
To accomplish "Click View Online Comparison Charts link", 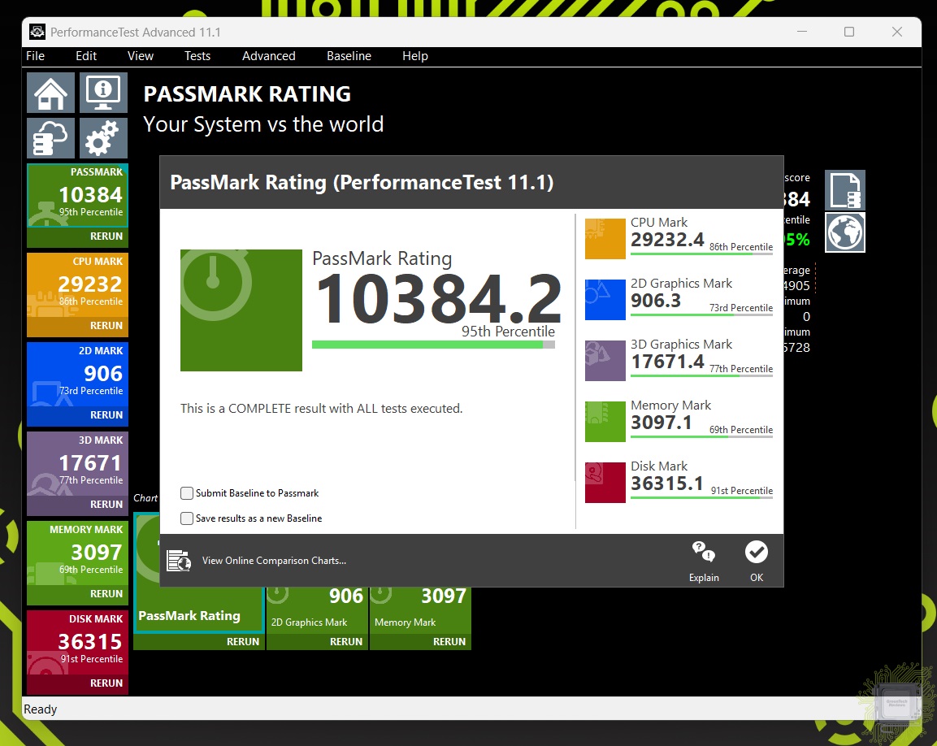I will [275, 561].
